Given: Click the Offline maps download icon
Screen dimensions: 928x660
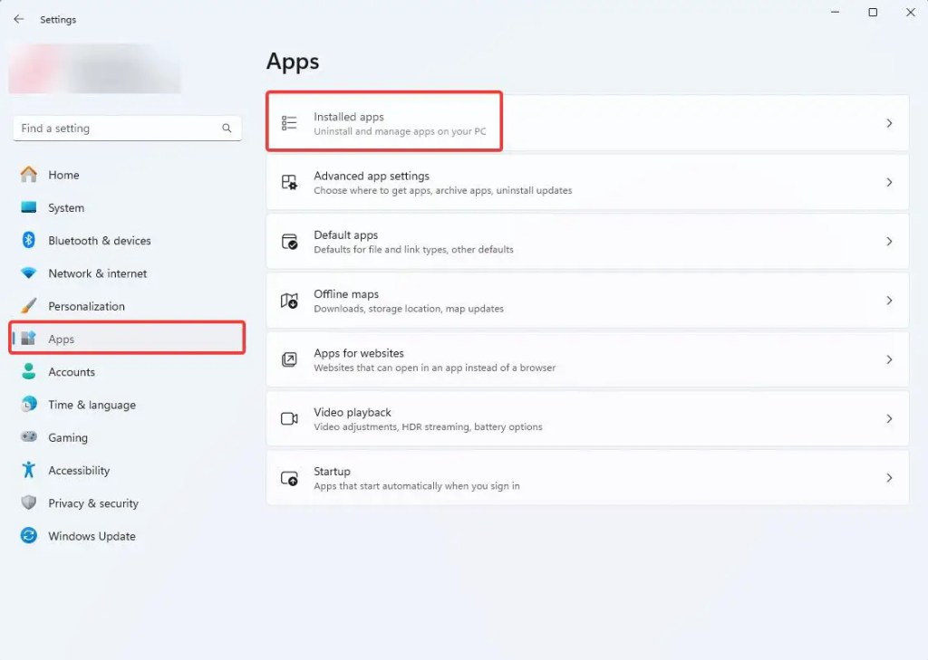Looking at the screenshot, I should 289,300.
